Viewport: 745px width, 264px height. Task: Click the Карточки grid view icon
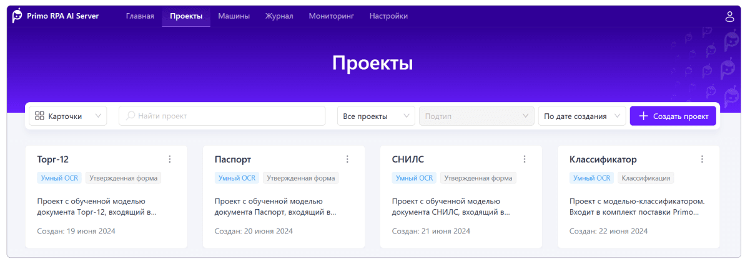pyautogui.click(x=39, y=116)
